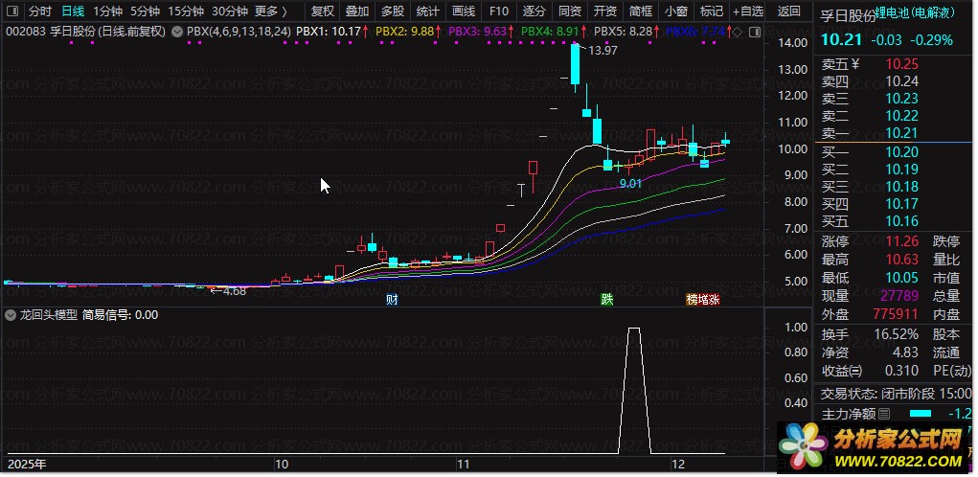The width and height of the screenshot is (978, 477).
Task: Click the 同资 toolbar button
Action: (570, 11)
